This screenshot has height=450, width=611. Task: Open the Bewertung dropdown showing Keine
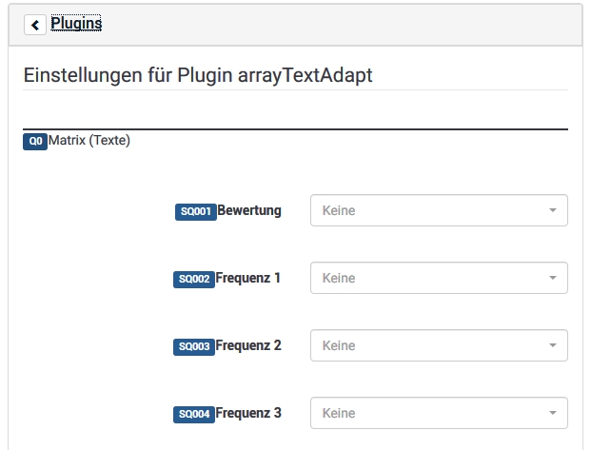428,211
